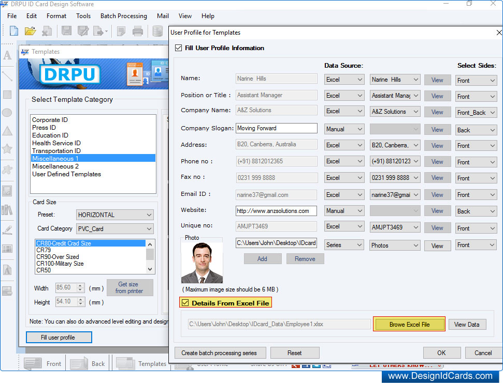Screen dimensions: 503x383
Task: Select the Library books tool in the sidebar
Action: (x=7, y=210)
